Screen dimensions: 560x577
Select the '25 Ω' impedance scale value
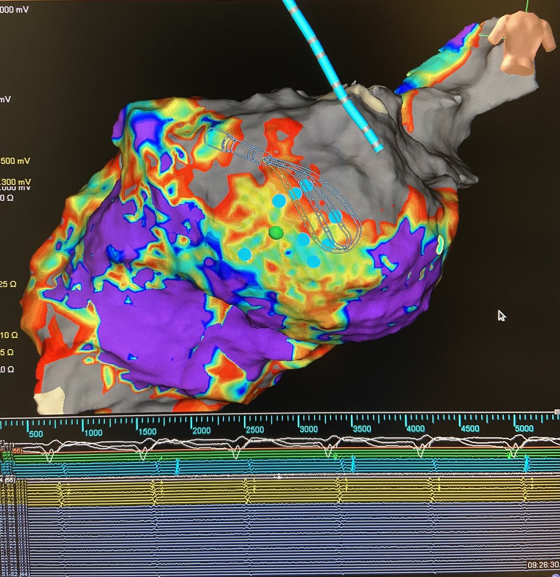pos(8,284)
